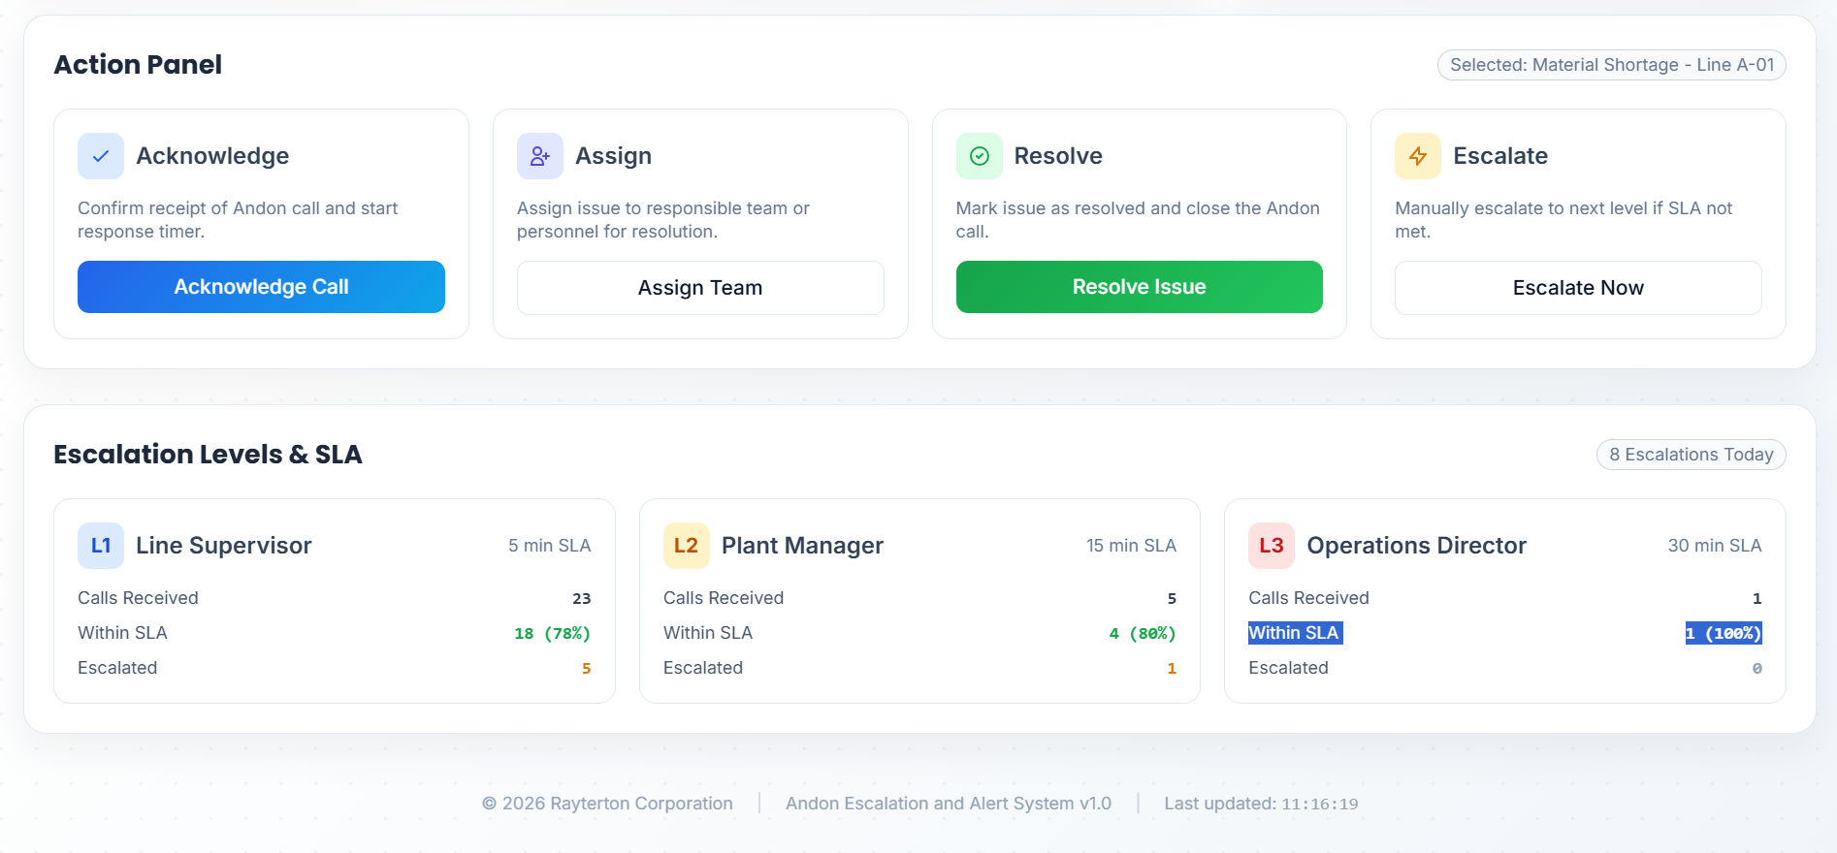This screenshot has height=853, width=1837.
Task: Click the Last updated timestamp in footer
Action: (1261, 804)
